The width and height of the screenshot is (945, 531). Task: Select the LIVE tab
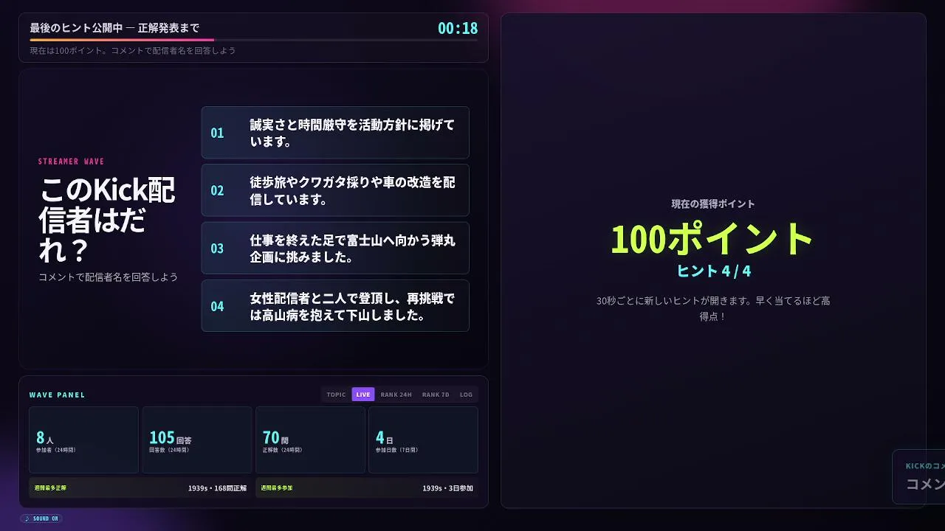[x=363, y=395]
